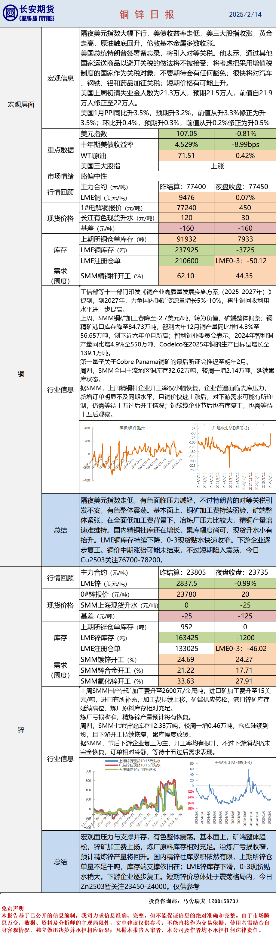Select the report date 2025/2/14
Image resolution: width=276 pixels, height=938 pixels.
pyautogui.click(x=245, y=14)
